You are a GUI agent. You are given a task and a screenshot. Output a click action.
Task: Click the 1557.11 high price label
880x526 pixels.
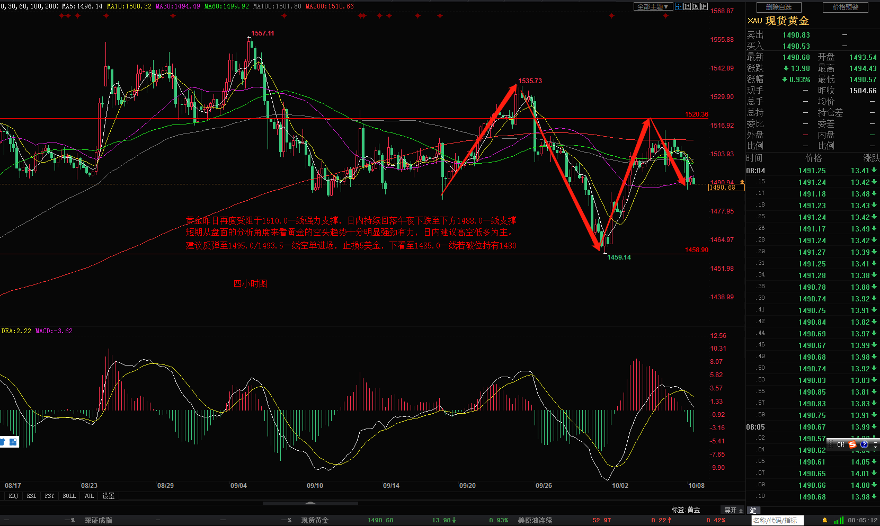point(263,33)
